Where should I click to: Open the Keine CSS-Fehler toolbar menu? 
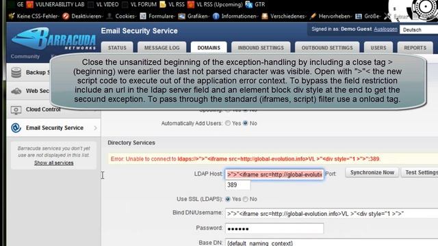tap(34, 16)
